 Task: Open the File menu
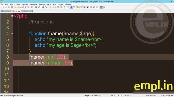click(x=2, y=4)
